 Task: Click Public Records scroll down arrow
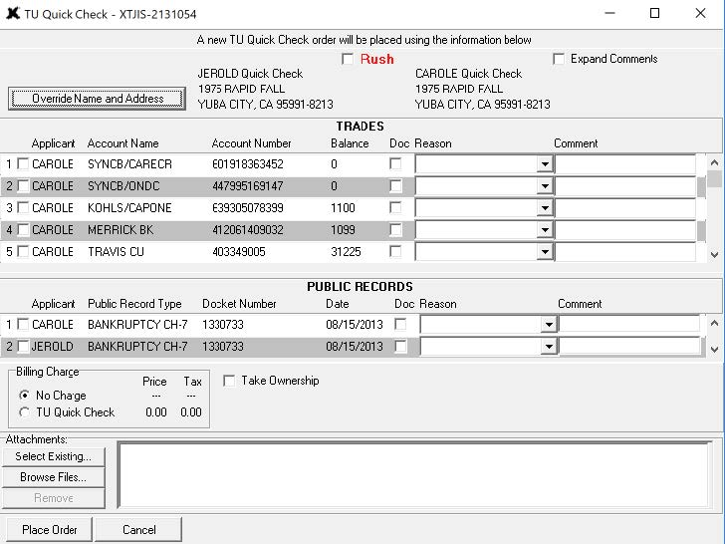[714, 350]
